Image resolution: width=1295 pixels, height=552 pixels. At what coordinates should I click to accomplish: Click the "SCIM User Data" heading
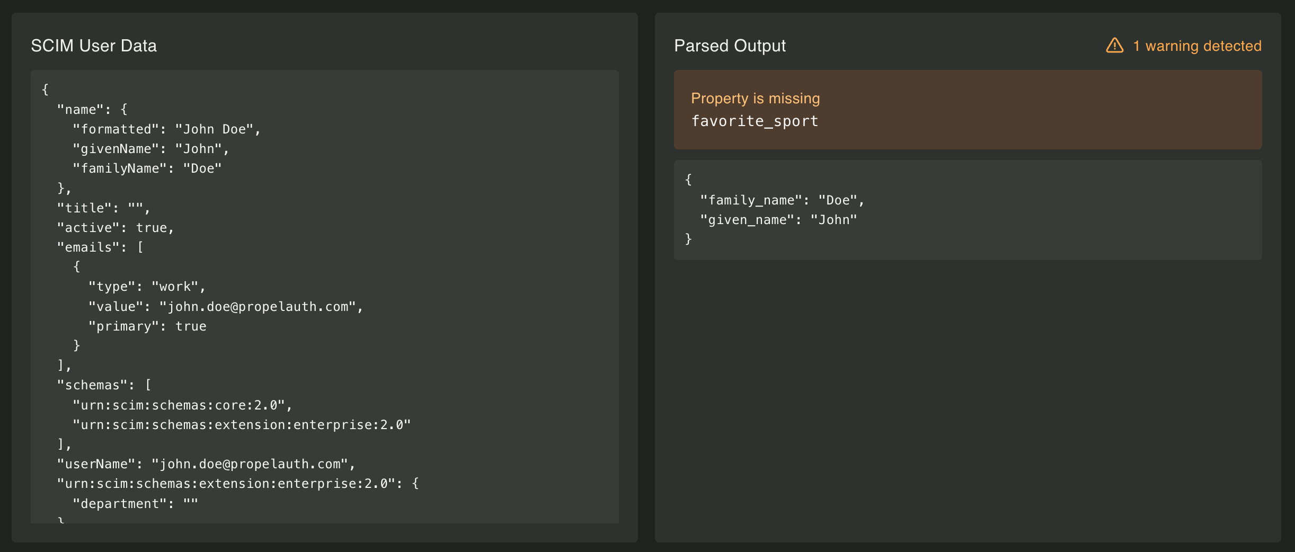point(94,46)
